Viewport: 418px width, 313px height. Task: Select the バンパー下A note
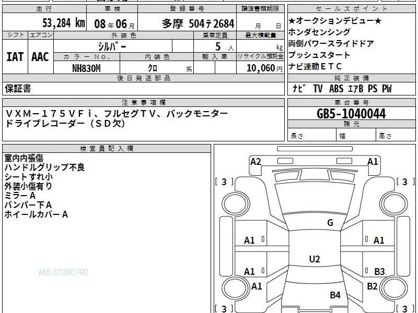(28, 205)
